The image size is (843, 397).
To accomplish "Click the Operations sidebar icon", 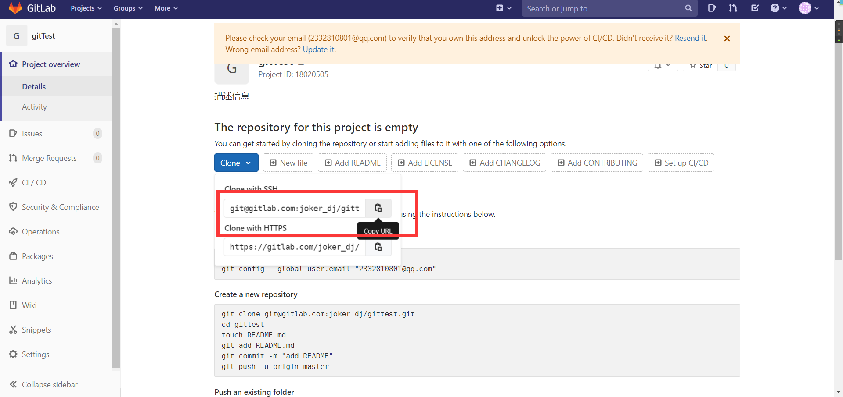I will 13,231.
